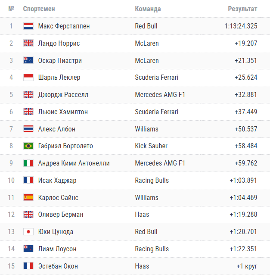Click the Результат column header
Viewport: 270px width, 275px height.
click(242, 9)
